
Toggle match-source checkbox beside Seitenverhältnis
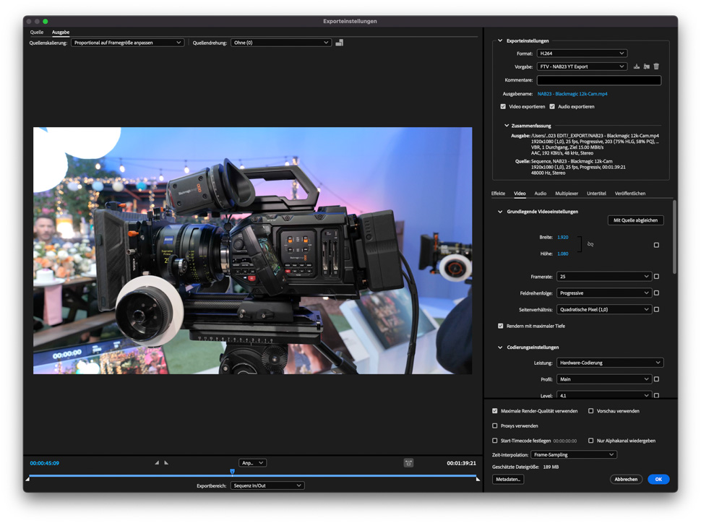point(656,309)
